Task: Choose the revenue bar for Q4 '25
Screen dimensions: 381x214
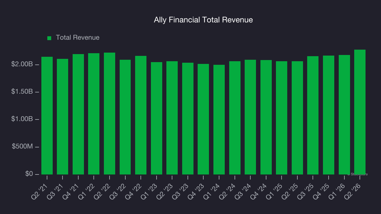Action: coord(329,115)
